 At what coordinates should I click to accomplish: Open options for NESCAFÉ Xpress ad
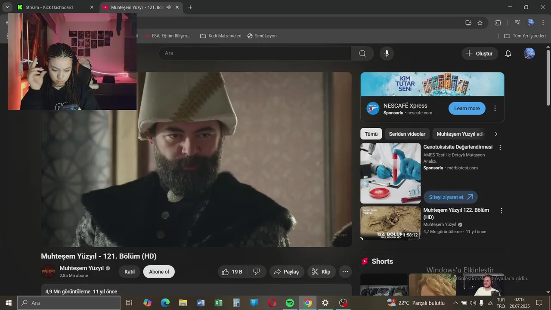click(x=495, y=108)
